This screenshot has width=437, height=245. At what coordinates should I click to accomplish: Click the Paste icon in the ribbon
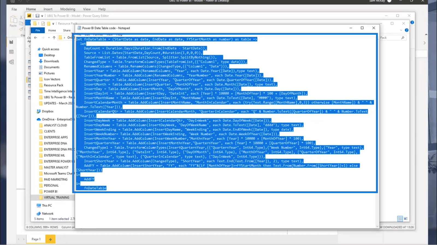click(13, 21)
